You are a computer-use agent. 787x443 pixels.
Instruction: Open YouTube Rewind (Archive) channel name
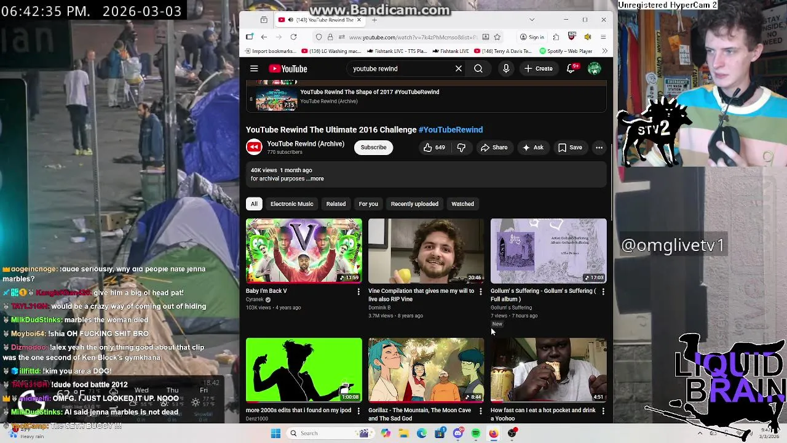tap(306, 144)
